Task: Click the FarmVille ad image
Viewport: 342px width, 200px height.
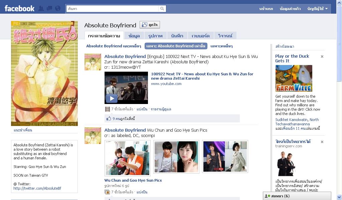Action: pos(294,78)
